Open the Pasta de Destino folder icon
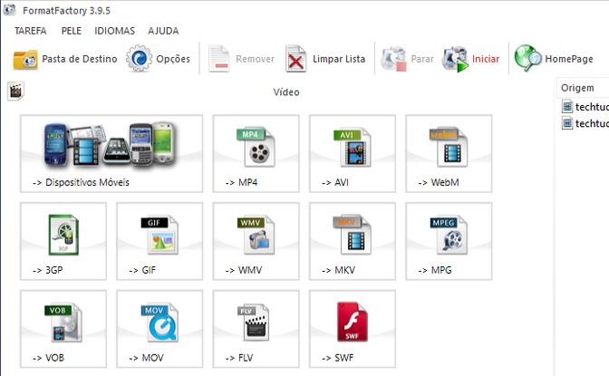 click(x=25, y=60)
